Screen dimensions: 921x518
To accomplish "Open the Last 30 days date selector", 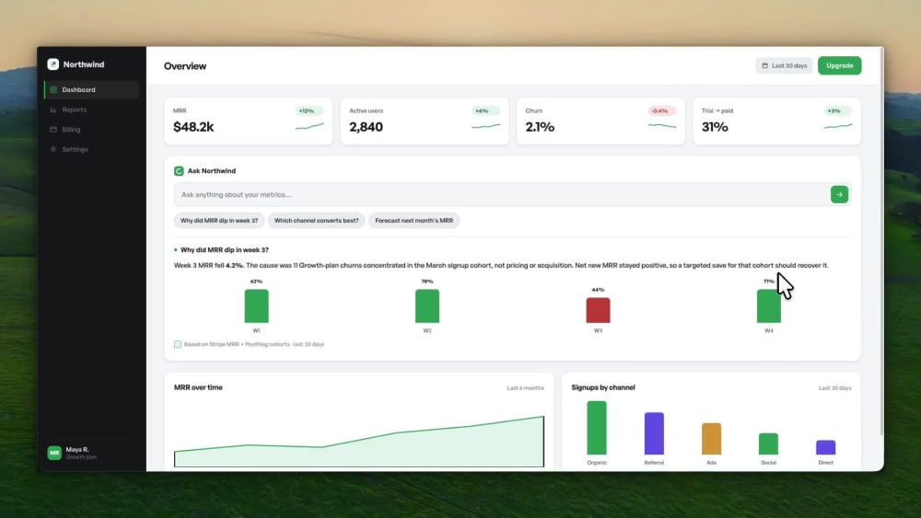I will (784, 65).
